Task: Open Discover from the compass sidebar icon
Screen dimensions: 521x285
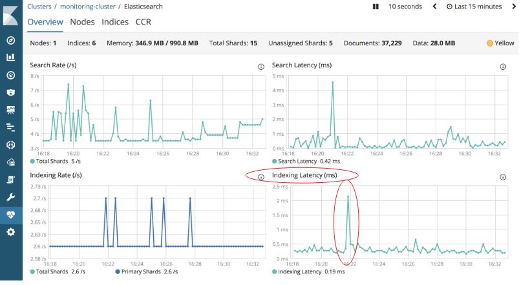Action: coord(10,40)
